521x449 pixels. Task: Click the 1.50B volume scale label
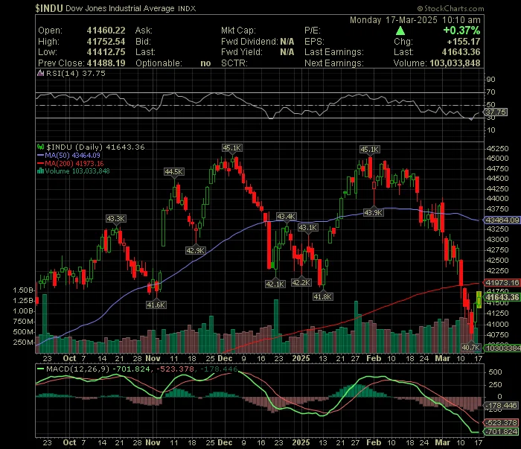coord(23,290)
